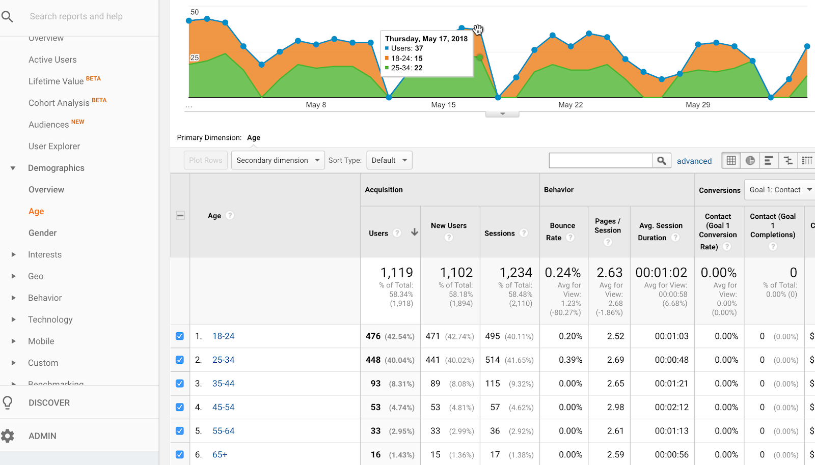This screenshot has width=815, height=465.
Task: Click the 25-34 age link
Action: 223,360
